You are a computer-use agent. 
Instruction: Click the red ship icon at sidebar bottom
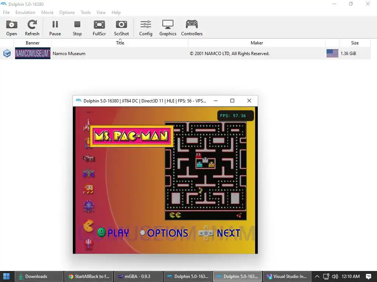pyautogui.click(x=89, y=244)
